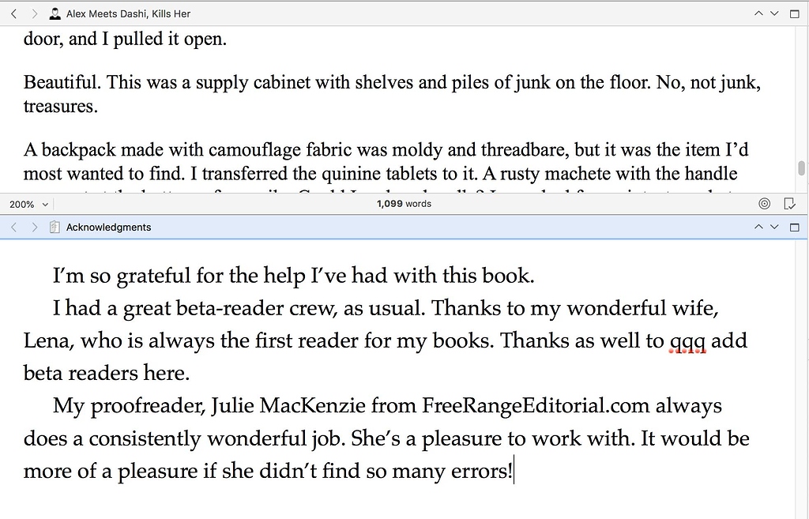This screenshot has width=809, height=519.
Task: Click the up-chevron in the Acknowledgments header
Action: [x=758, y=227]
